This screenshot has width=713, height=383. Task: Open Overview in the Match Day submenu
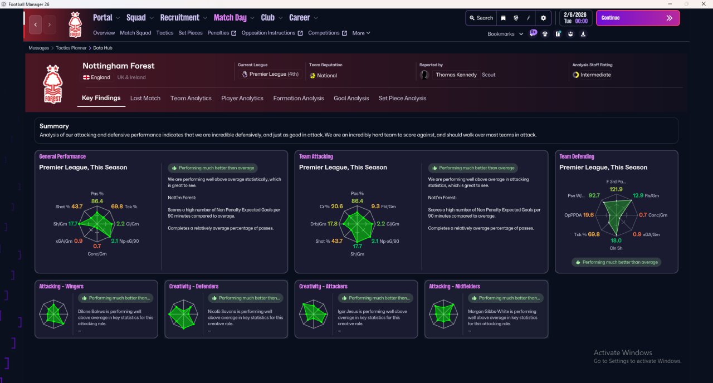104,33
